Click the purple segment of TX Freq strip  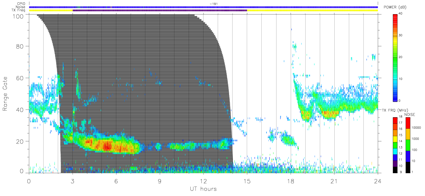[160, 10]
